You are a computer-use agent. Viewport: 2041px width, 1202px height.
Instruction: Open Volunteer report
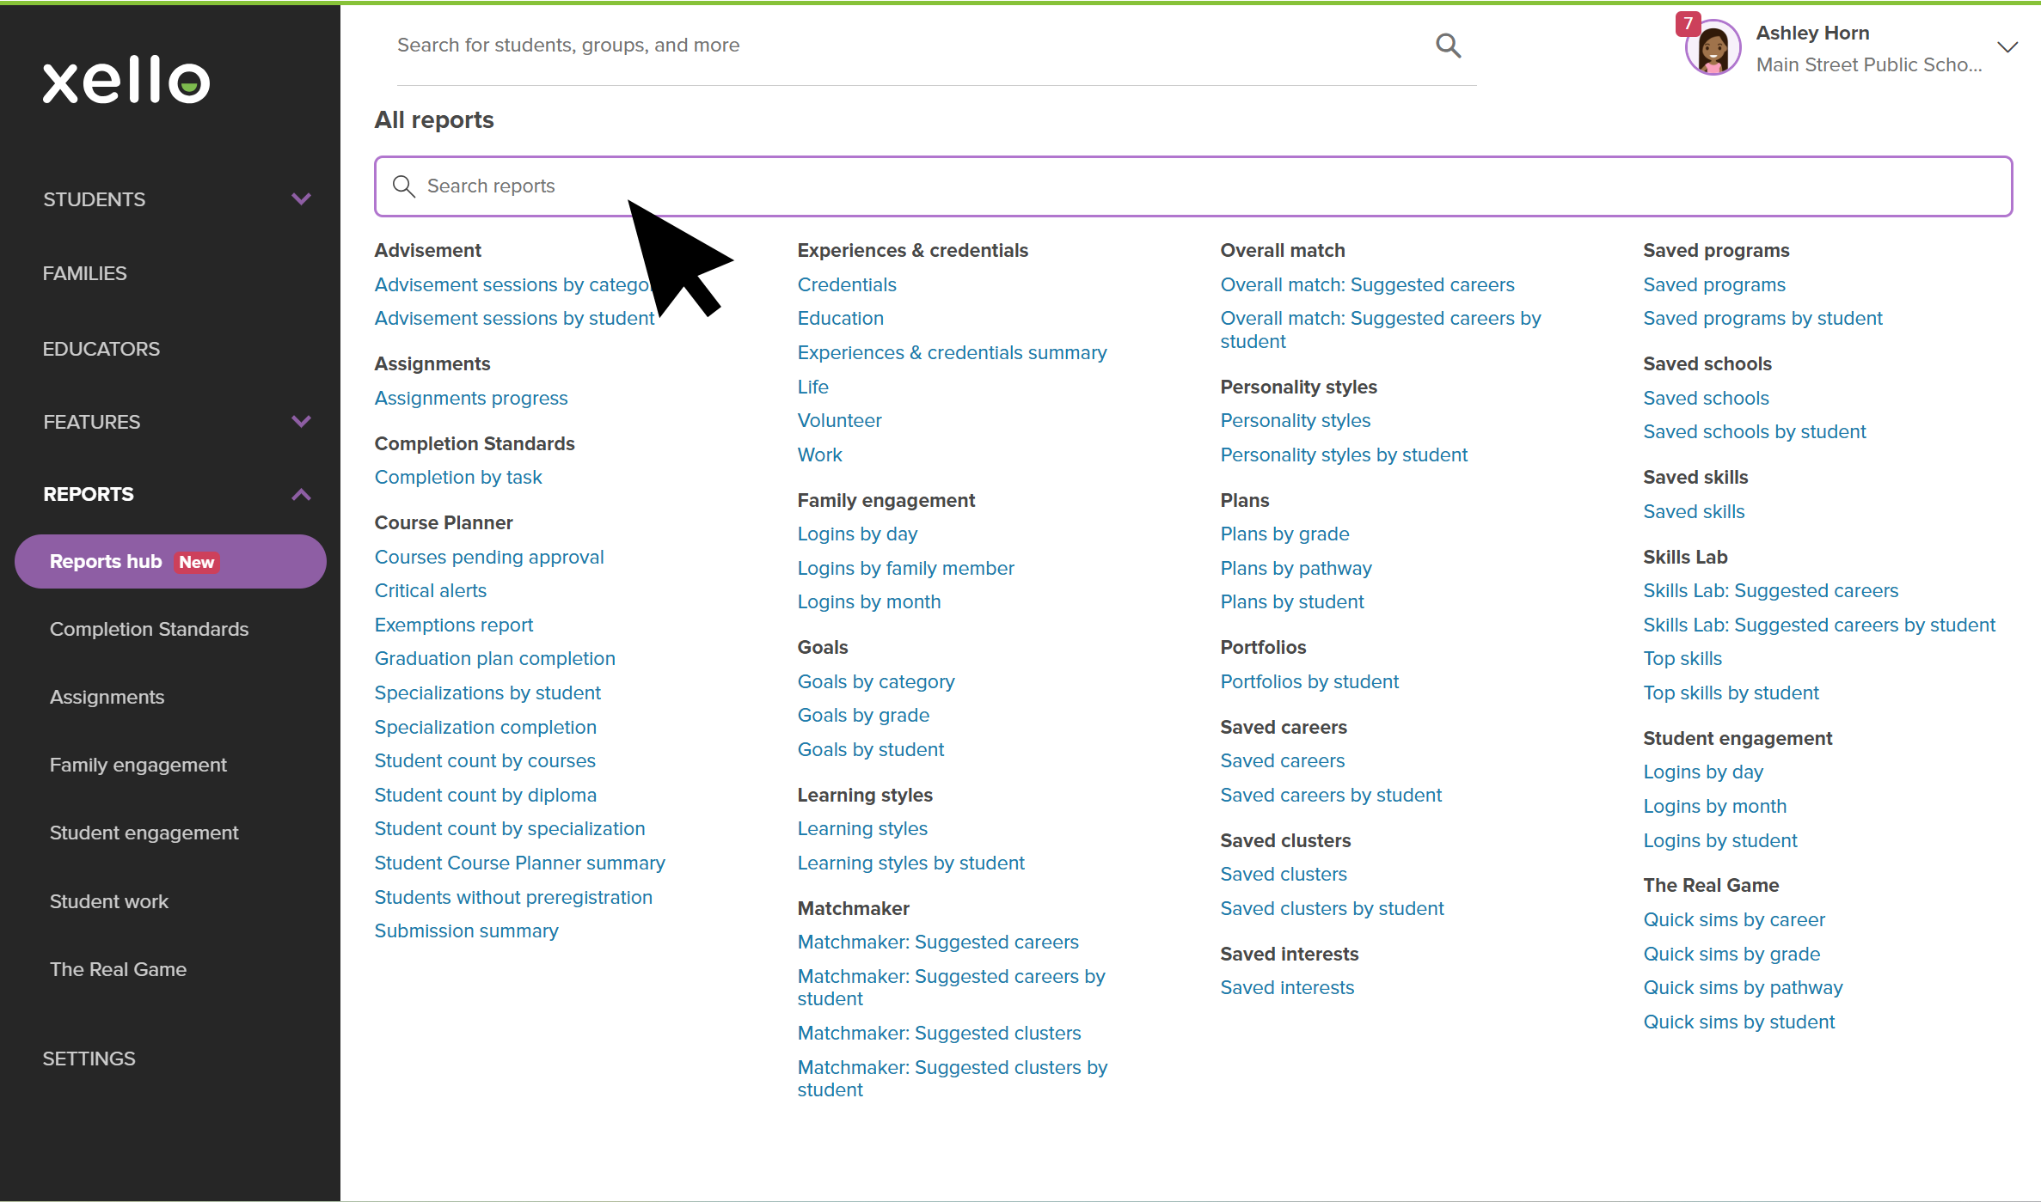pyautogui.click(x=840, y=420)
